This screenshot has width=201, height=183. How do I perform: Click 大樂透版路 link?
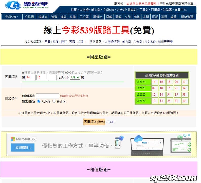click(x=112, y=42)
